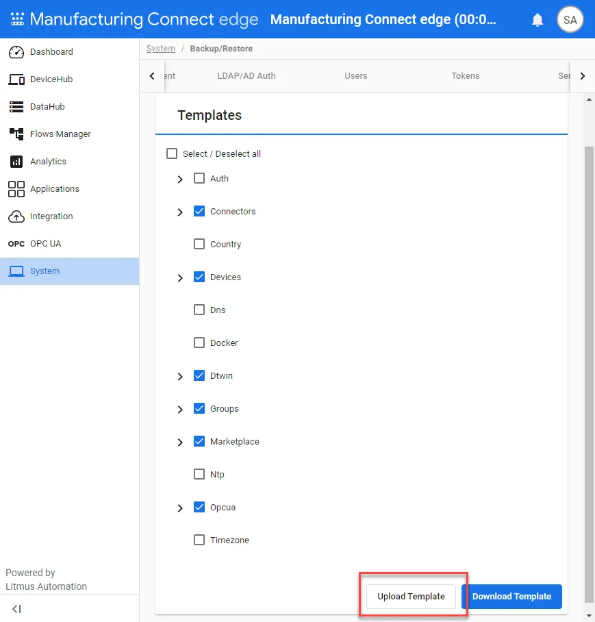Expand the Dtwin tree node

coord(180,377)
